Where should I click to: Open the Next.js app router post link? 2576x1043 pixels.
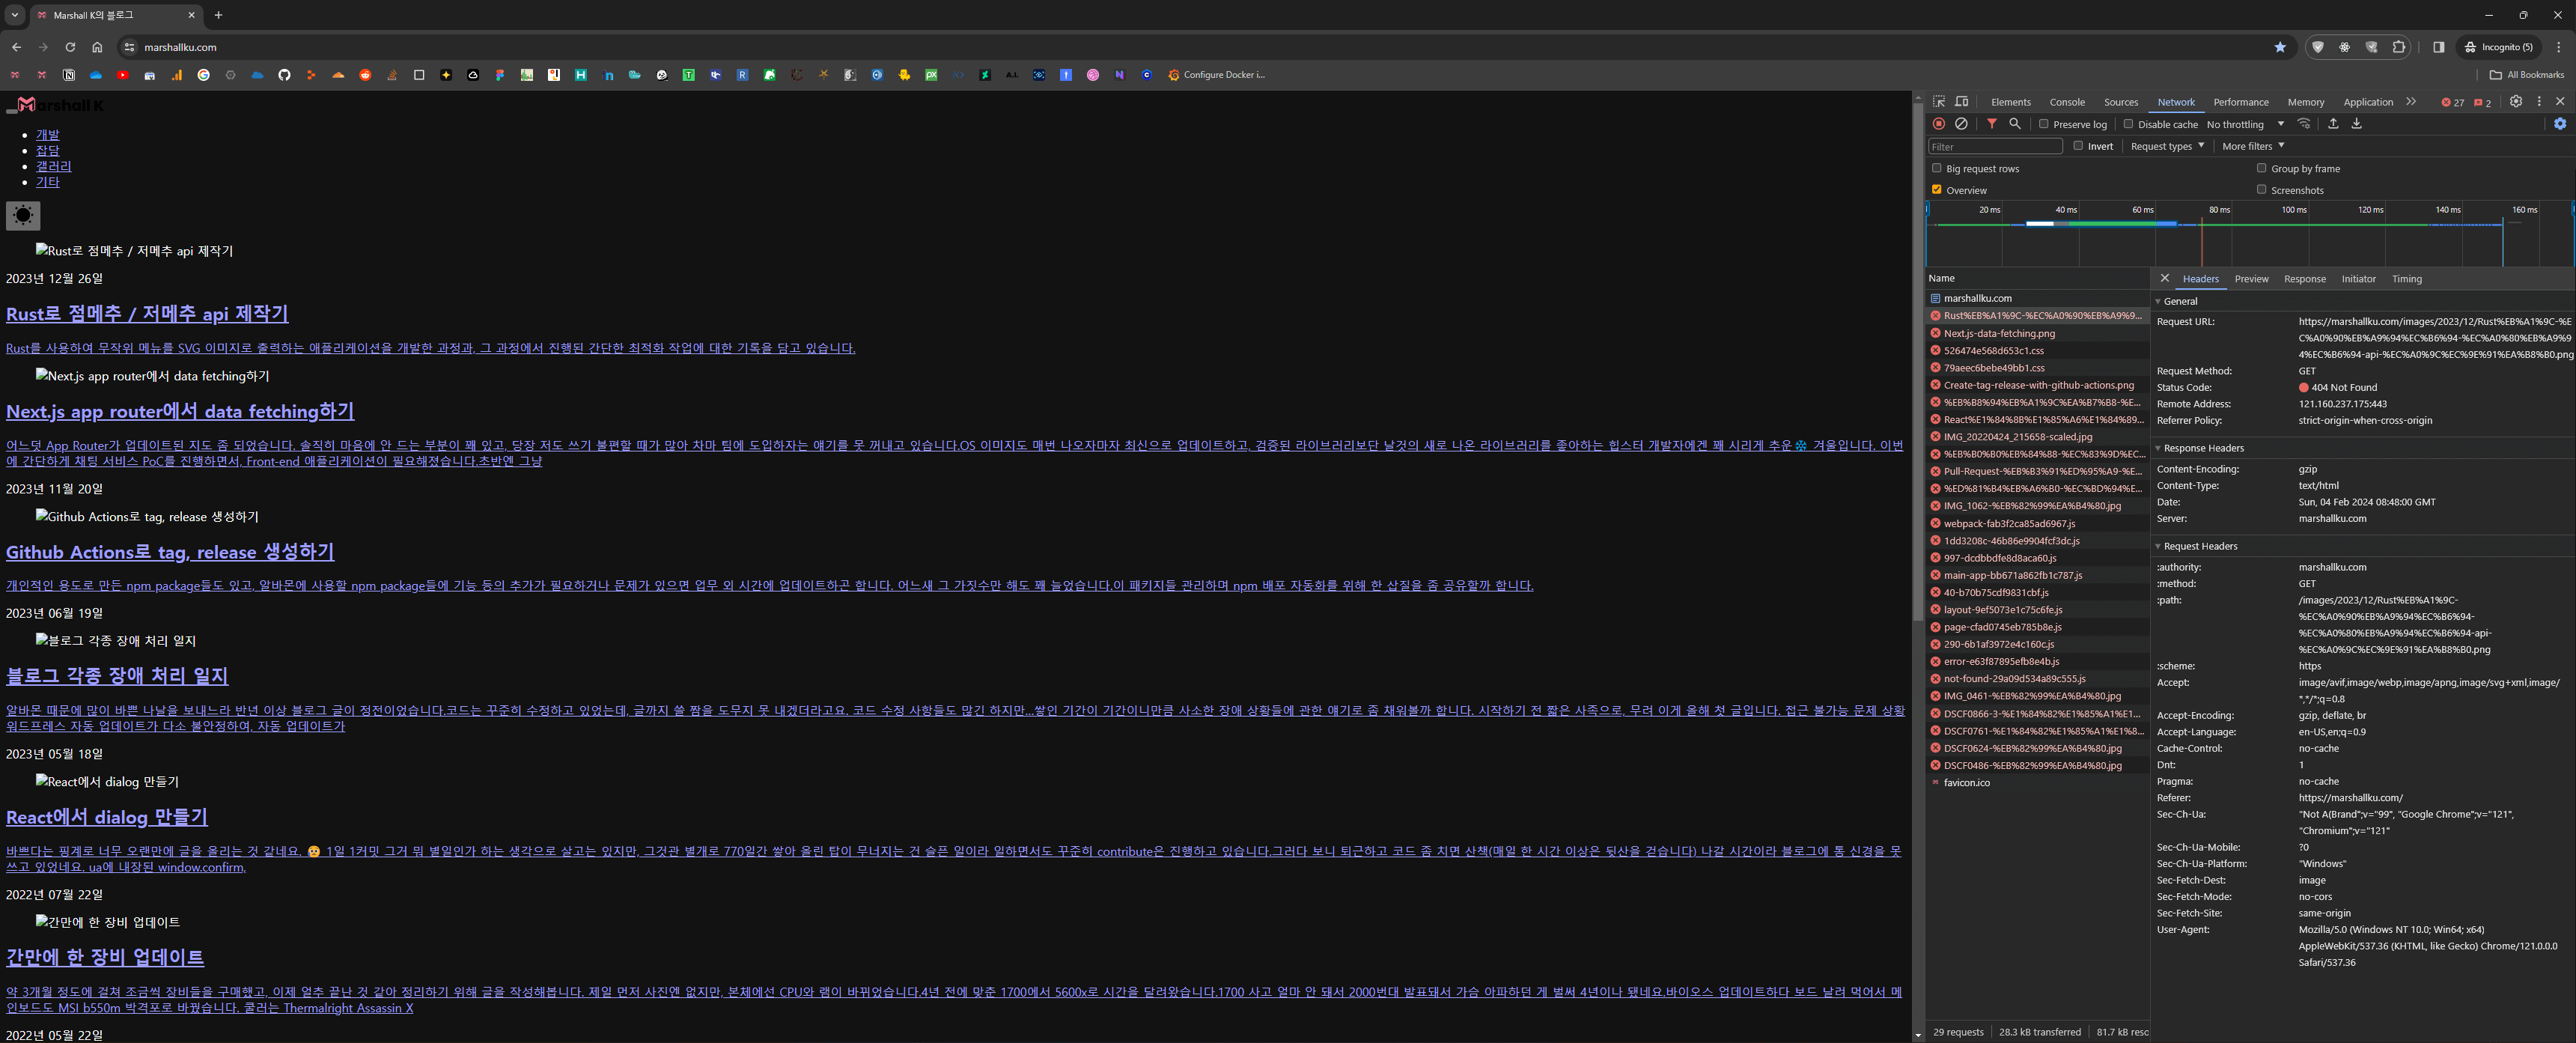(180, 411)
